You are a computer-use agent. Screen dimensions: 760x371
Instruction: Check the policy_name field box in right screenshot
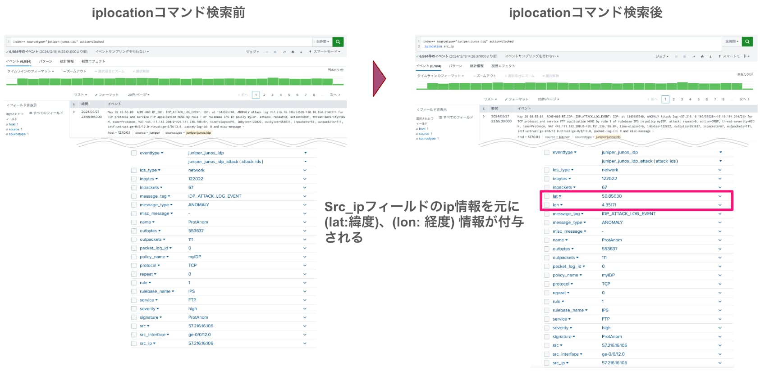pos(547,275)
